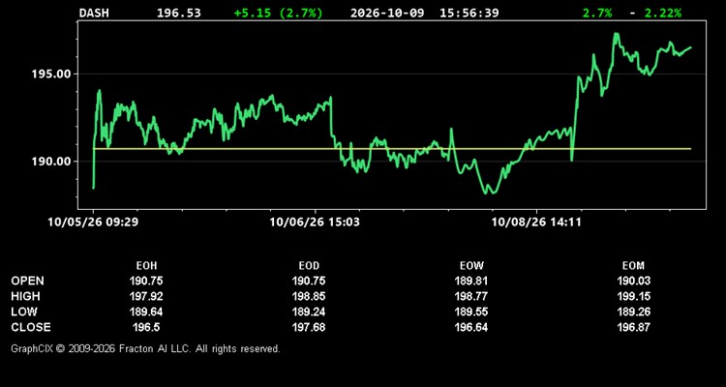This screenshot has height=387, width=726.
Task: Select the HIGH row label
Action: click(25, 296)
